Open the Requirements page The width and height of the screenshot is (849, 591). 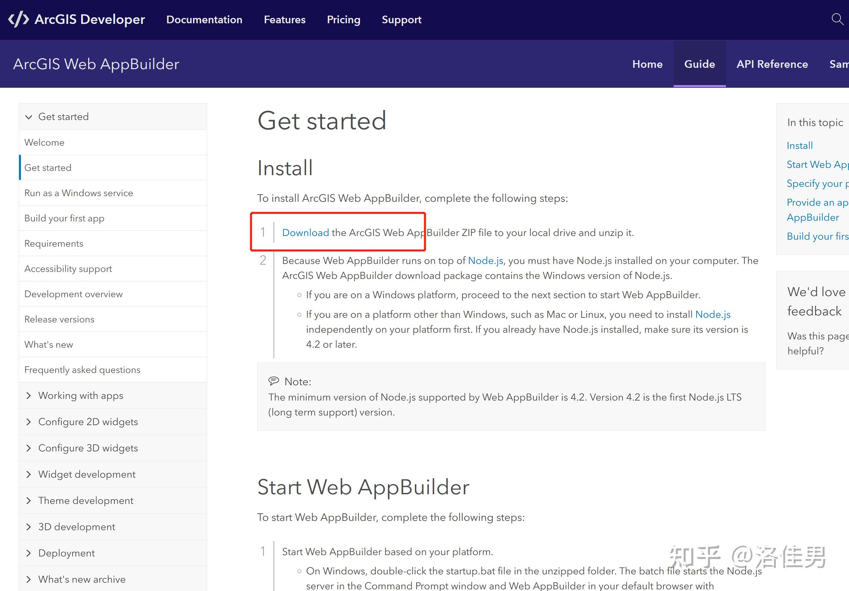[x=113, y=244]
